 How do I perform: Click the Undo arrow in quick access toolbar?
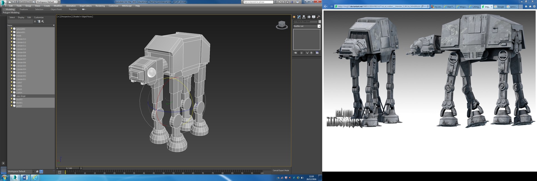click(22, 2)
